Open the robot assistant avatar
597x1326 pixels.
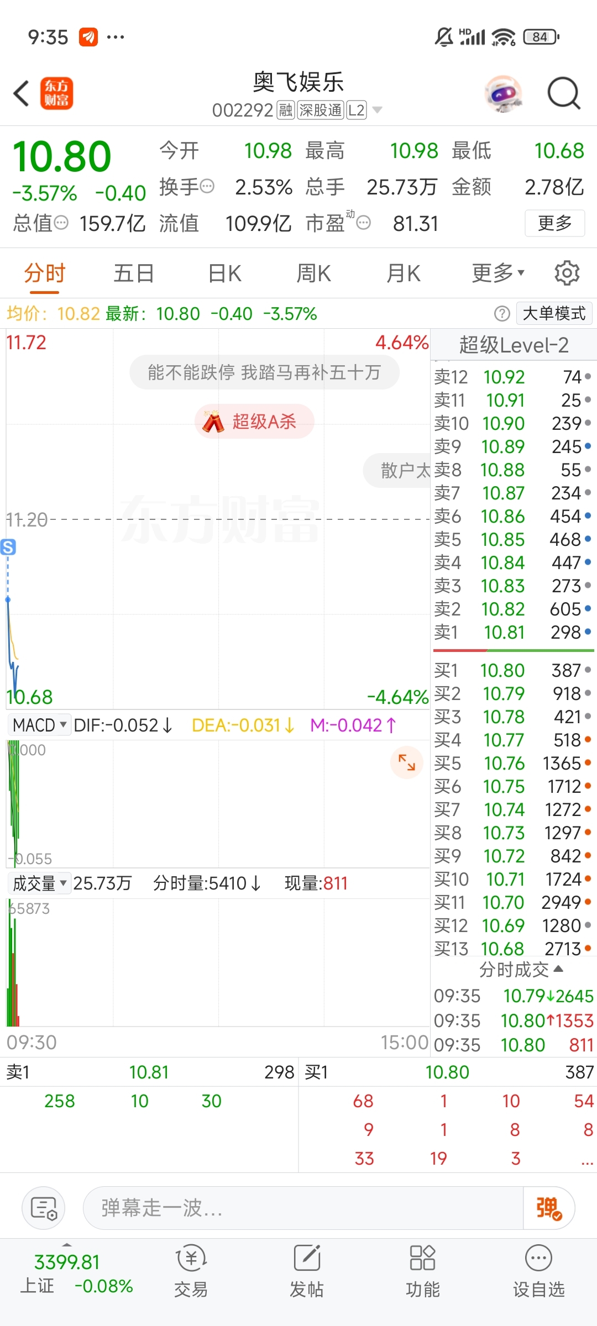(x=504, y=93)
